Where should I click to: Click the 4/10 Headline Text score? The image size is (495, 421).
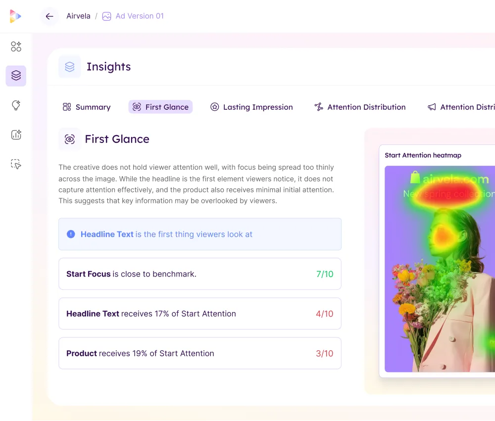[x=325, y=314]
